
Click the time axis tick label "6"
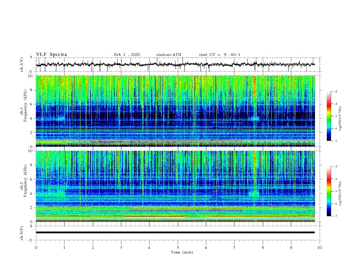click(206, 248)
